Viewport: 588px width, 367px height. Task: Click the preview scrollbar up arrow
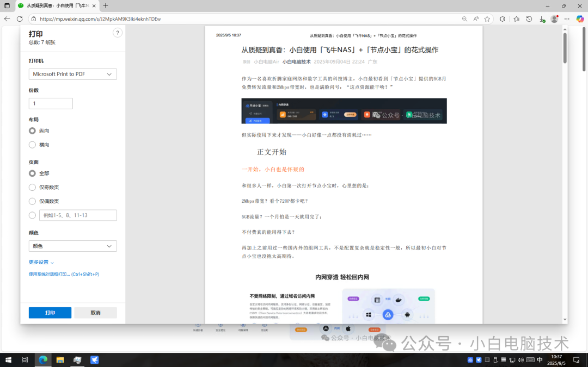(x=565, y=29)
